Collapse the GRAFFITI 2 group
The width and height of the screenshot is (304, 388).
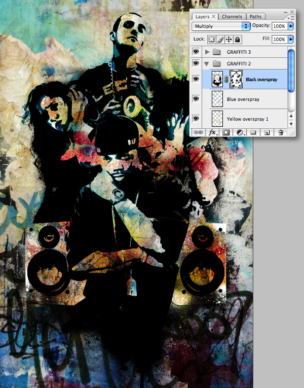(x=207, y=64)
